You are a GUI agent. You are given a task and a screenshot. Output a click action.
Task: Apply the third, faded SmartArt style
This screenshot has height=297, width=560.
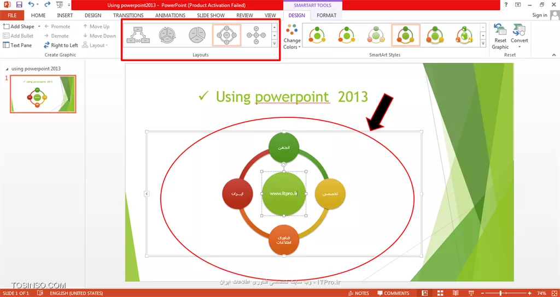click(376, 35)
